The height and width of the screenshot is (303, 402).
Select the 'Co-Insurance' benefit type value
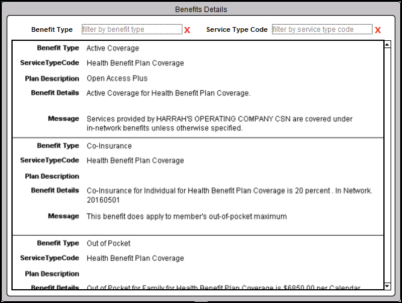(109, 146)
